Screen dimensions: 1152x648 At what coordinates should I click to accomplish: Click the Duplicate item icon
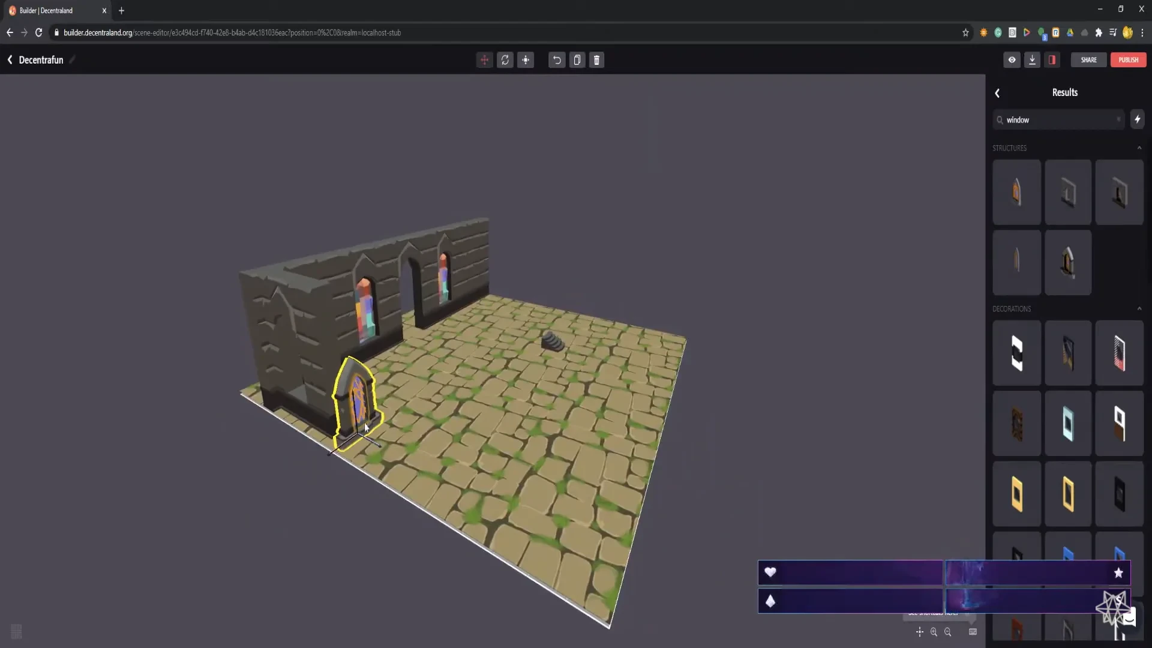click(x=577, y=60)
